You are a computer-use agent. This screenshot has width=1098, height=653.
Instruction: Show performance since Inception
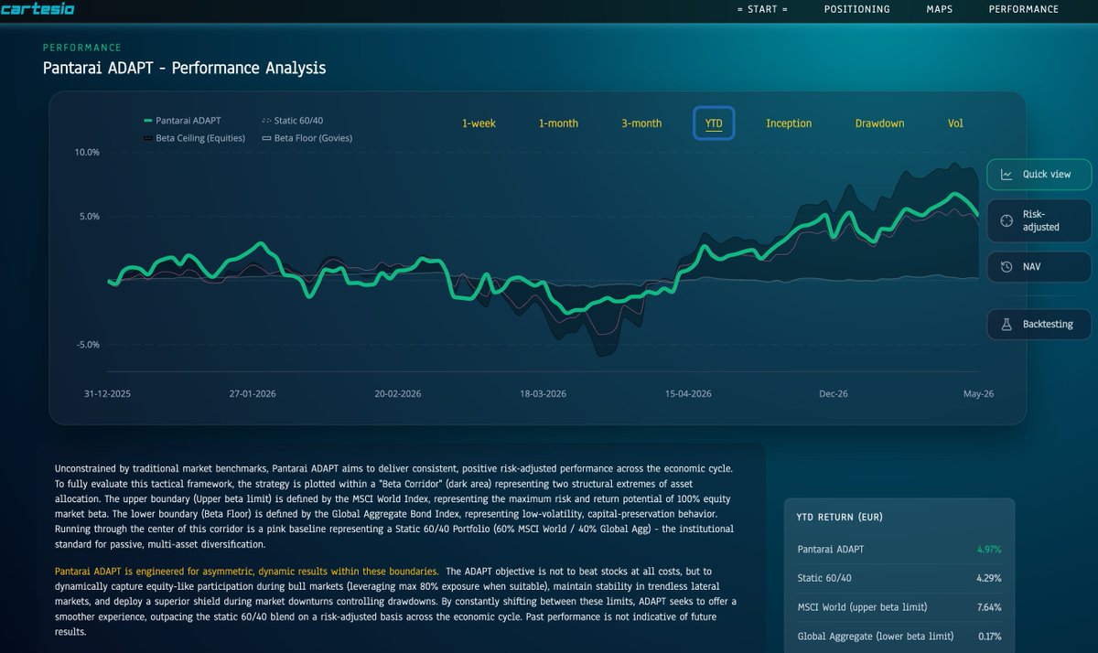pos(789,123)
